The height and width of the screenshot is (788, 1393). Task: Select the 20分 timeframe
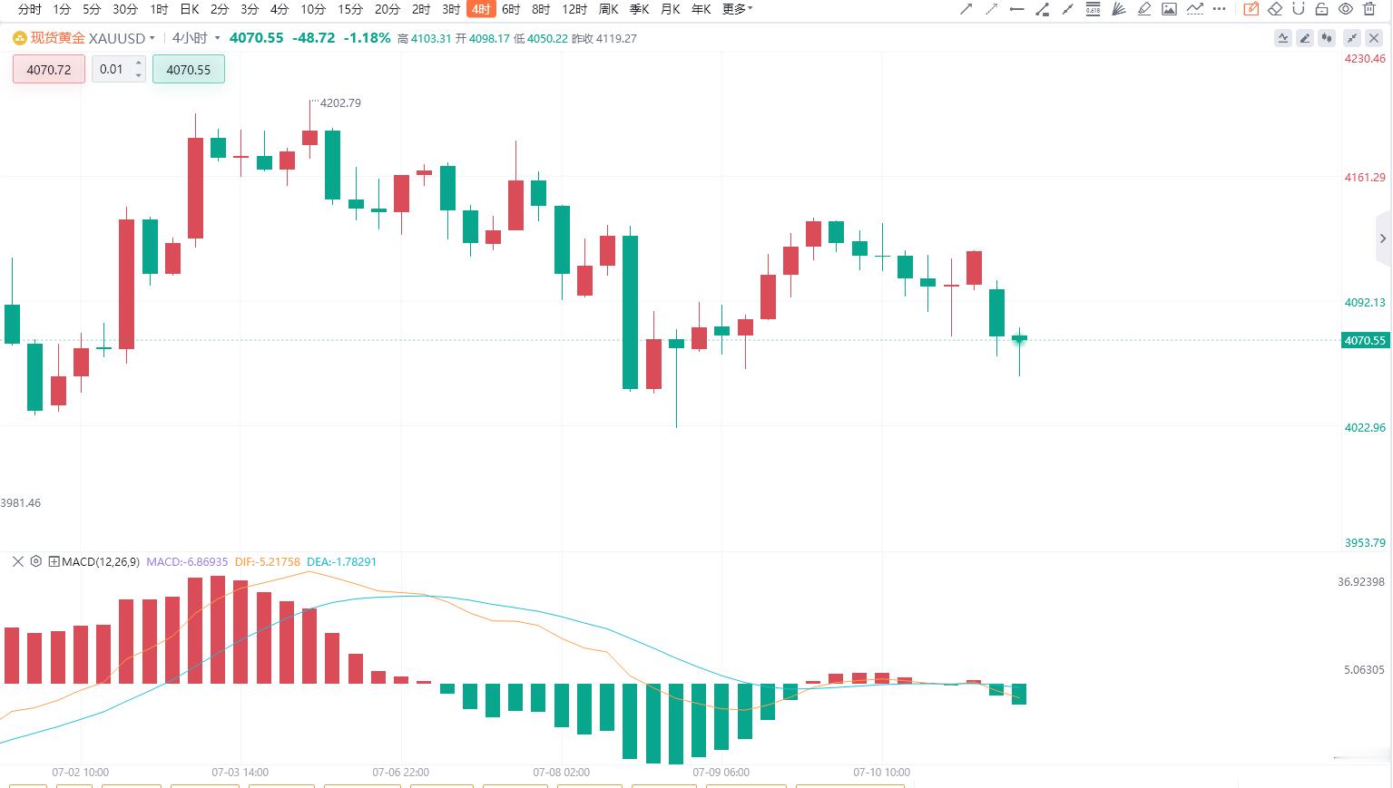click(x=387, y=9)
